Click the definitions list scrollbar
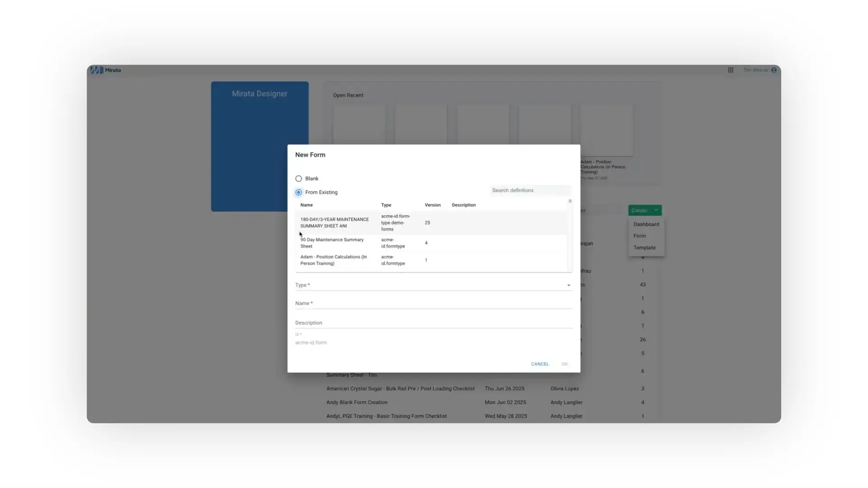This screenshot has width=868, height=488. 570,201
